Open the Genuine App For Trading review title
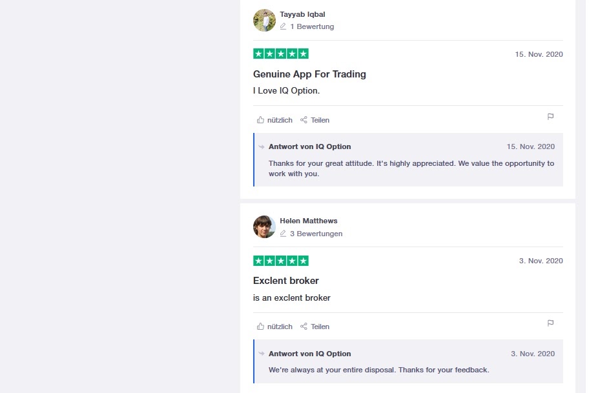The height and width of the screenshot is (393, 600). (x=309, y=74)
